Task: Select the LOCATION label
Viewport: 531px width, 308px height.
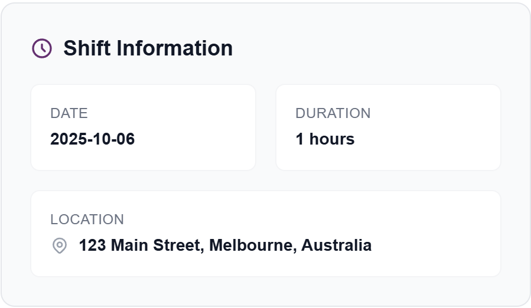Action: point(87,219)
